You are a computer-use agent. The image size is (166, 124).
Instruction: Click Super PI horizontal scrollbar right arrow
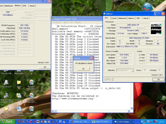129,111
